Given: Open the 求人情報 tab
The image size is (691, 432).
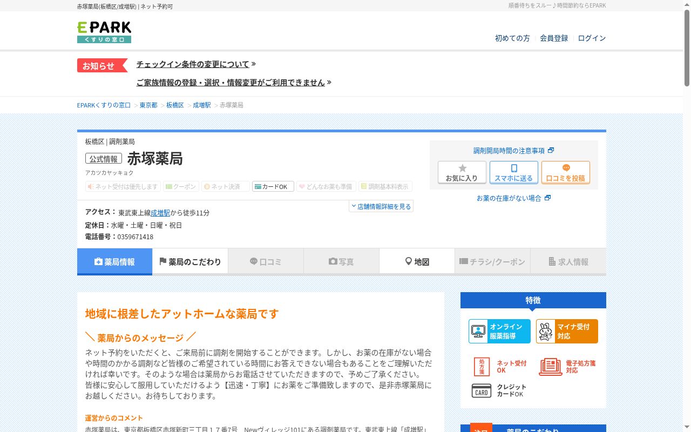Looking at the screenshot, I should (x=568, y=262).
